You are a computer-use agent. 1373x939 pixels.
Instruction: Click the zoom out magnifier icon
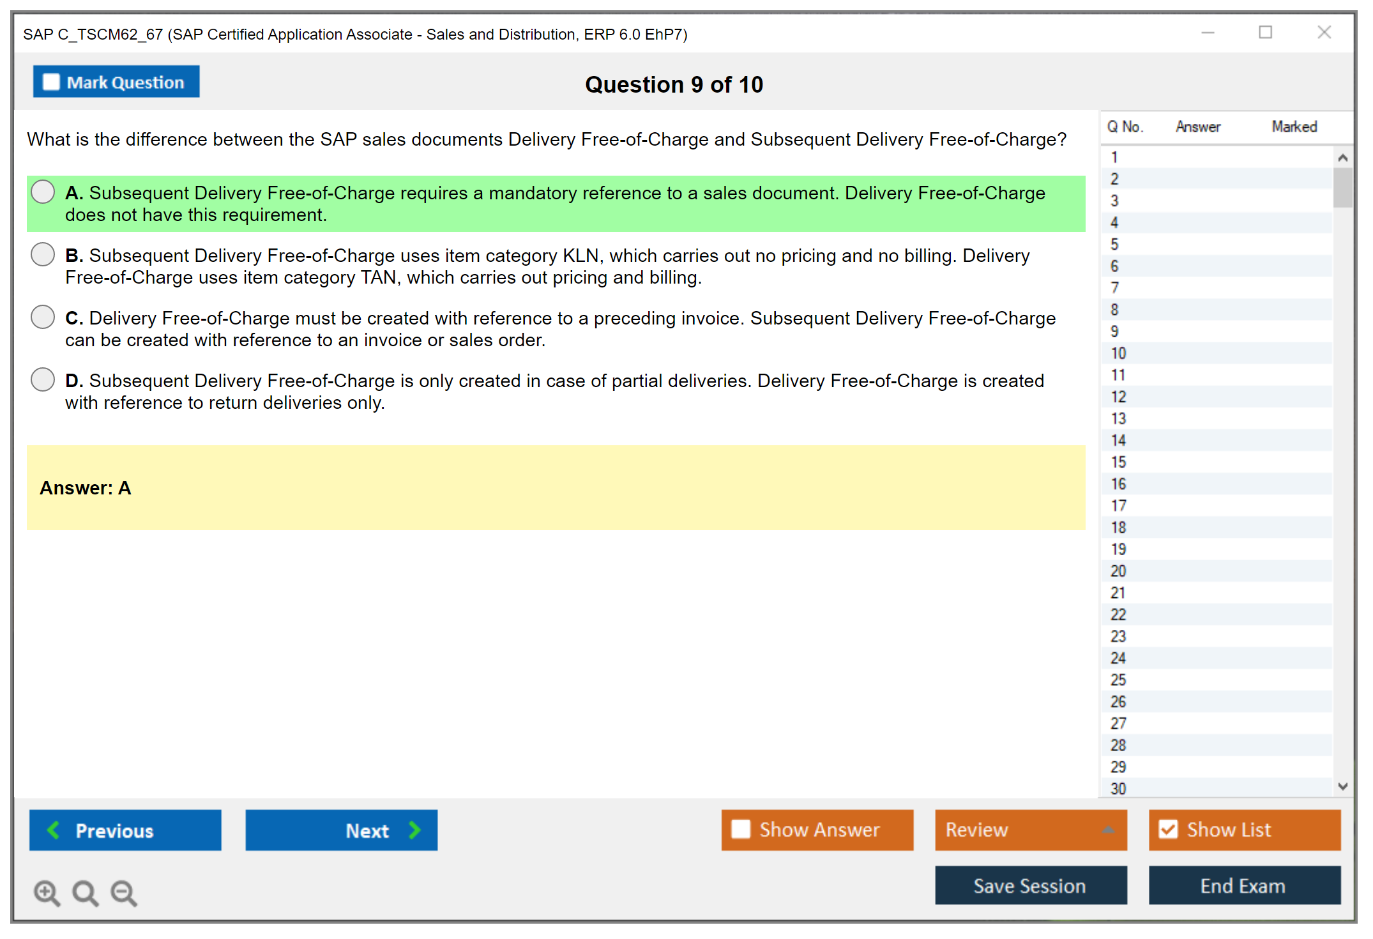point(124,892)
